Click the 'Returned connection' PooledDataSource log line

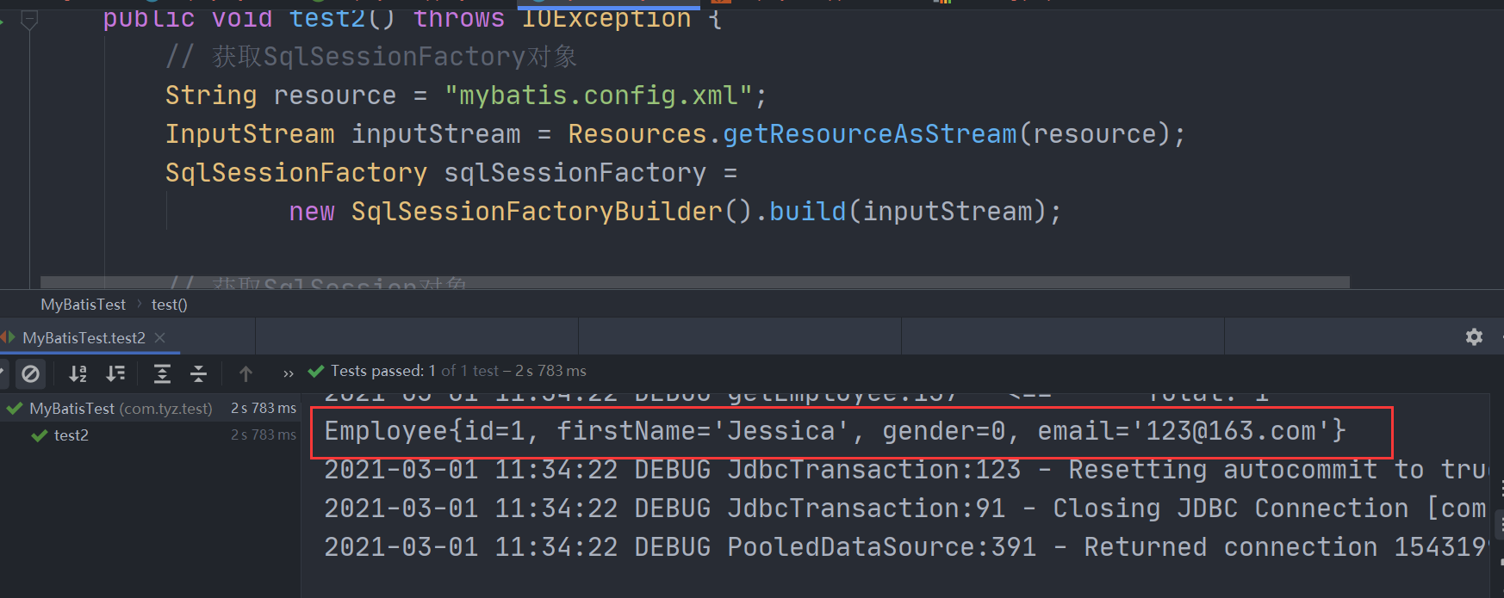[x=904, y=547]
